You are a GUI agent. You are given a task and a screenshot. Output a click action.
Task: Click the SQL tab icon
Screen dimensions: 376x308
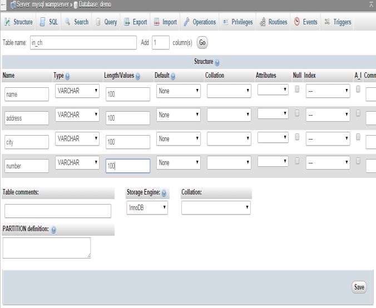coord(42,22)
